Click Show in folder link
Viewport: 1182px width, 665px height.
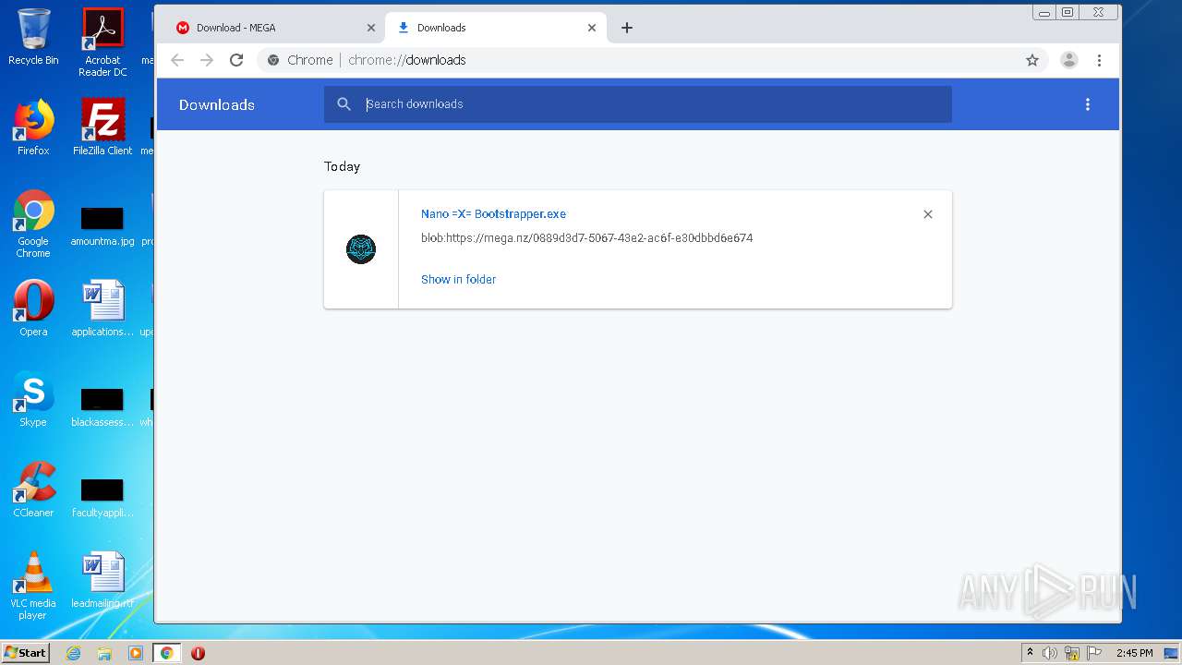(x=458, y=279)
